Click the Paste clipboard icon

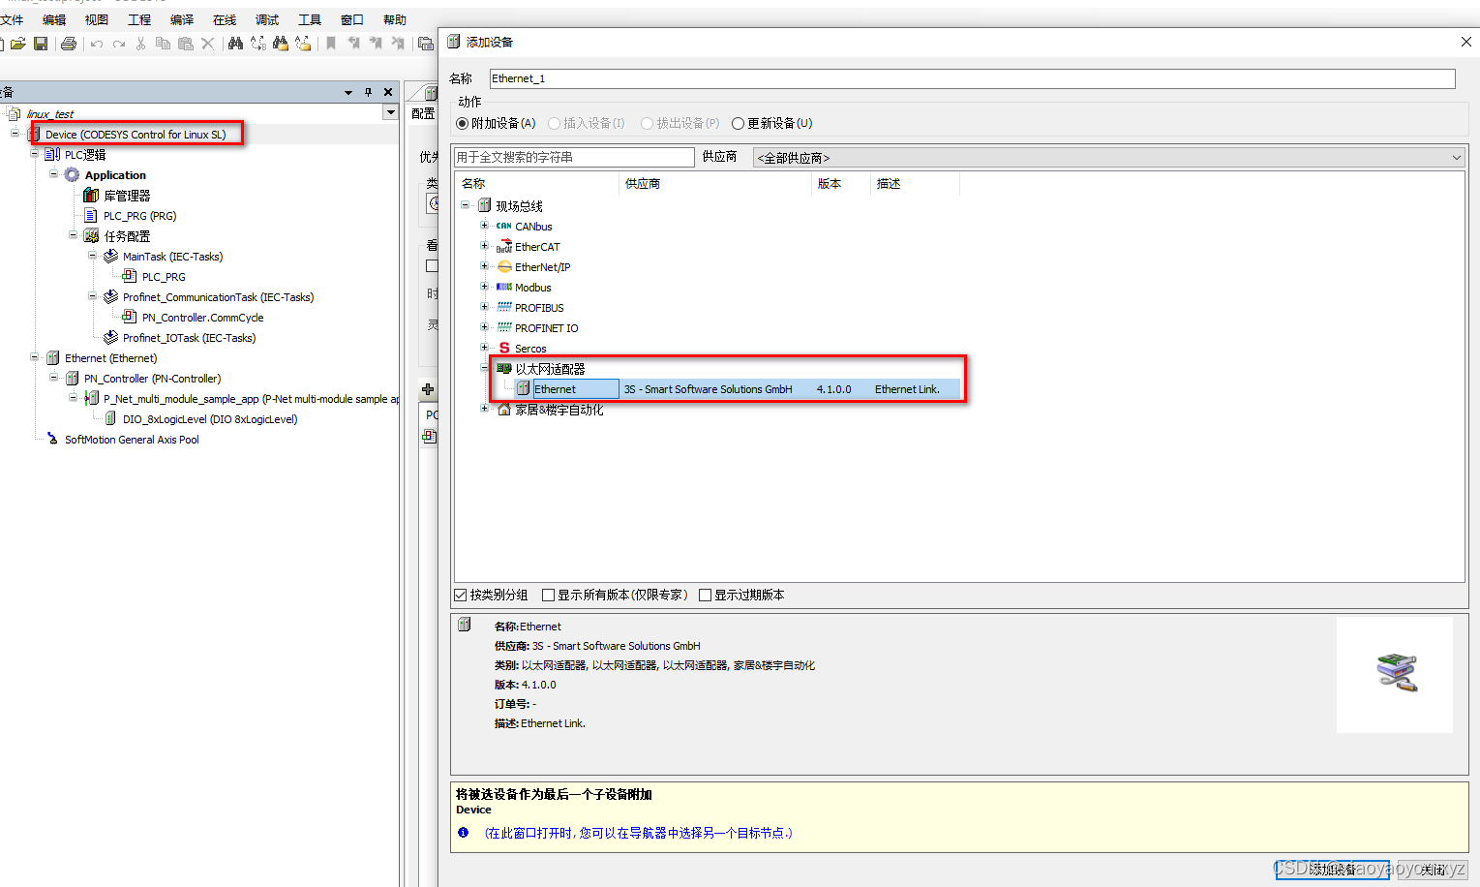185,44
